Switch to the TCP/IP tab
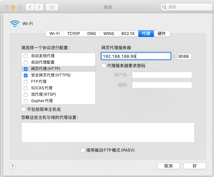The width and height of the screenshot is (214, 177). click(73, 33)
